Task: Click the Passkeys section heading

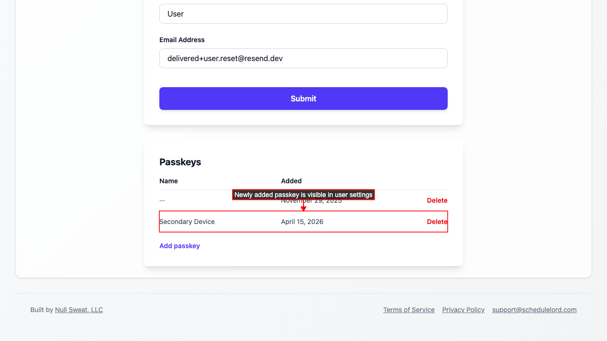Action: pos(180,162)
